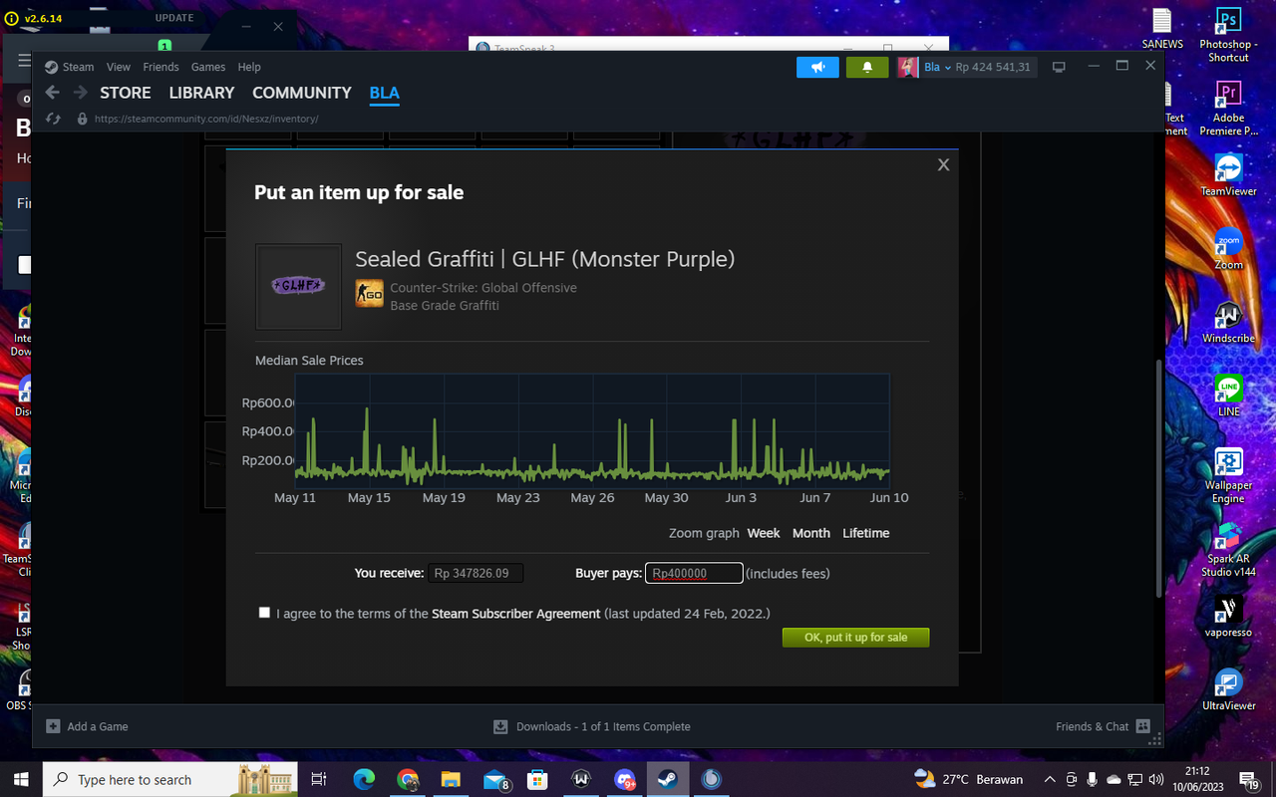Open Spark AR Studio desktop shortcut
The width and height of the screenshot is (1276, 797).
[x=1228, y=550]
